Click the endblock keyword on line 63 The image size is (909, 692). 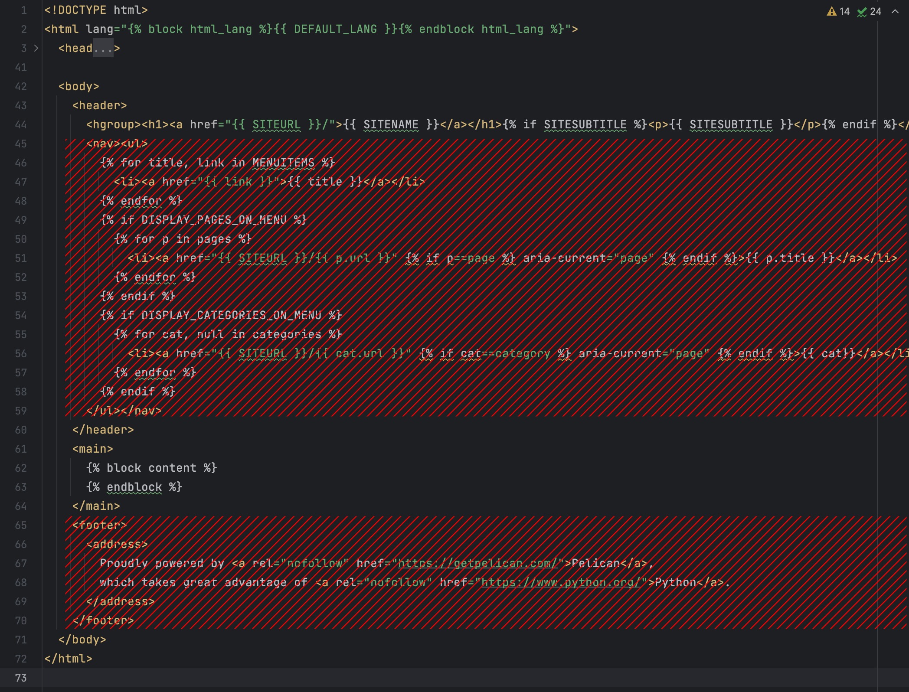pyautogui.click(x=134, y=487)
